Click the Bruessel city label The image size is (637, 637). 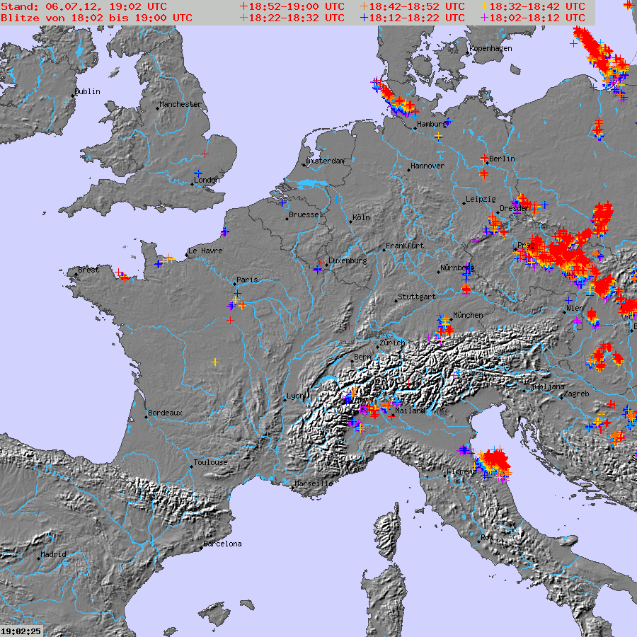point(306,215)
